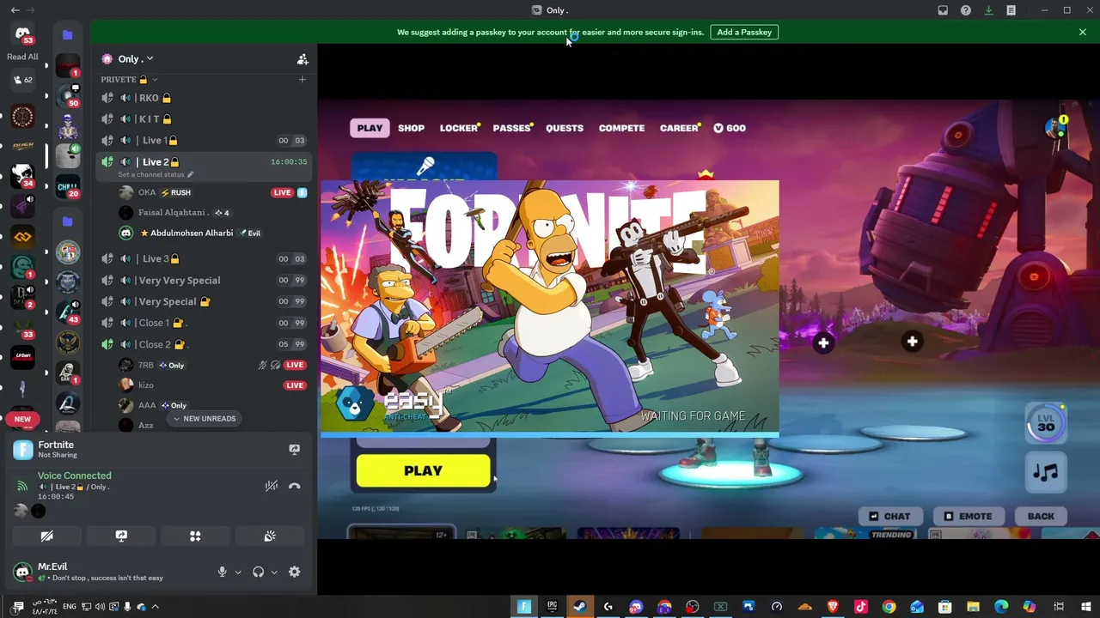Join the K I T voice channel
Viewport: 1100px width, 618px height.
[x=205, y=119]
